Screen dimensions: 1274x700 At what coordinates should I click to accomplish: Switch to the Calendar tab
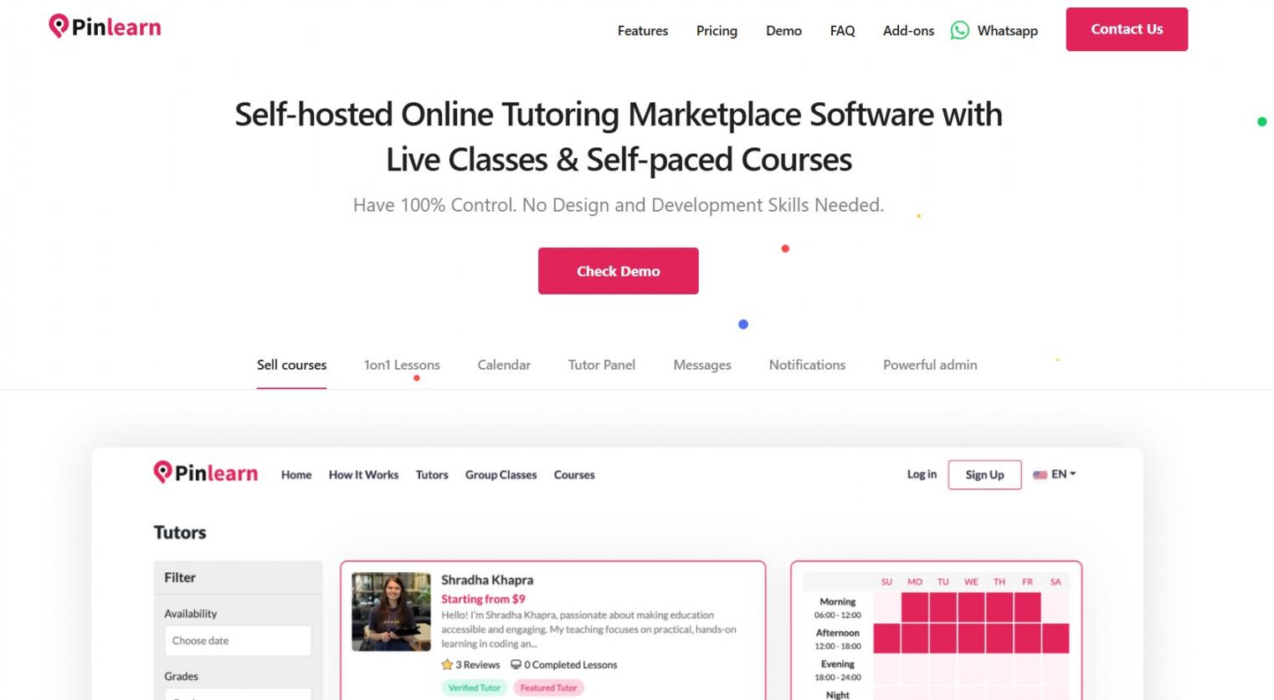click(504, 365)
